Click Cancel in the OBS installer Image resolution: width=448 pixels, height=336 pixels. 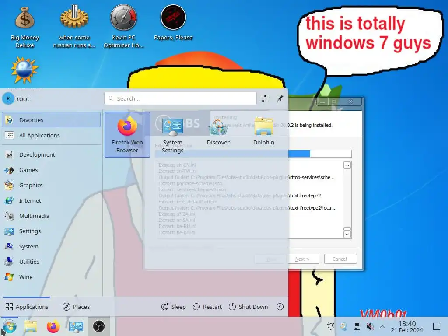click(x=340, y=259)
